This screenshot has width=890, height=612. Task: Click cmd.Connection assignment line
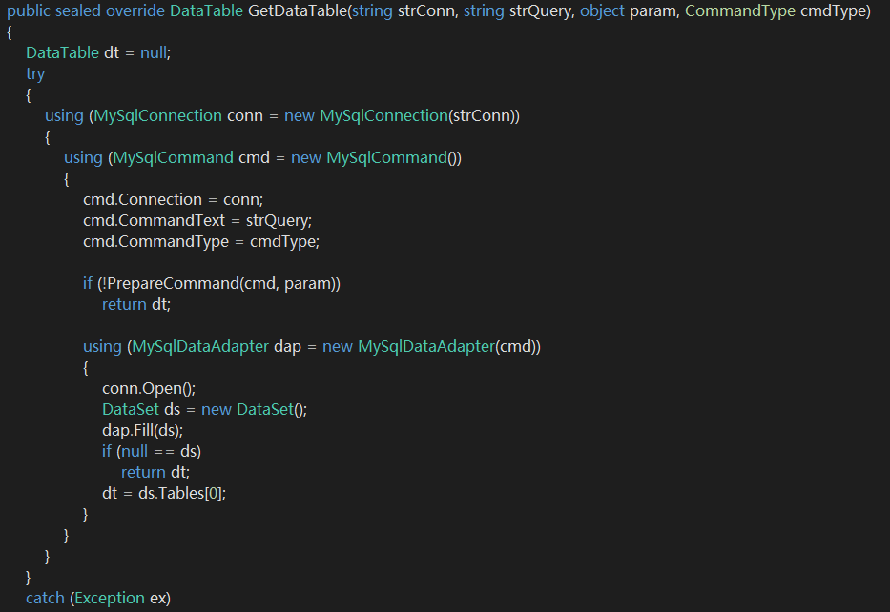click(173, 199)
